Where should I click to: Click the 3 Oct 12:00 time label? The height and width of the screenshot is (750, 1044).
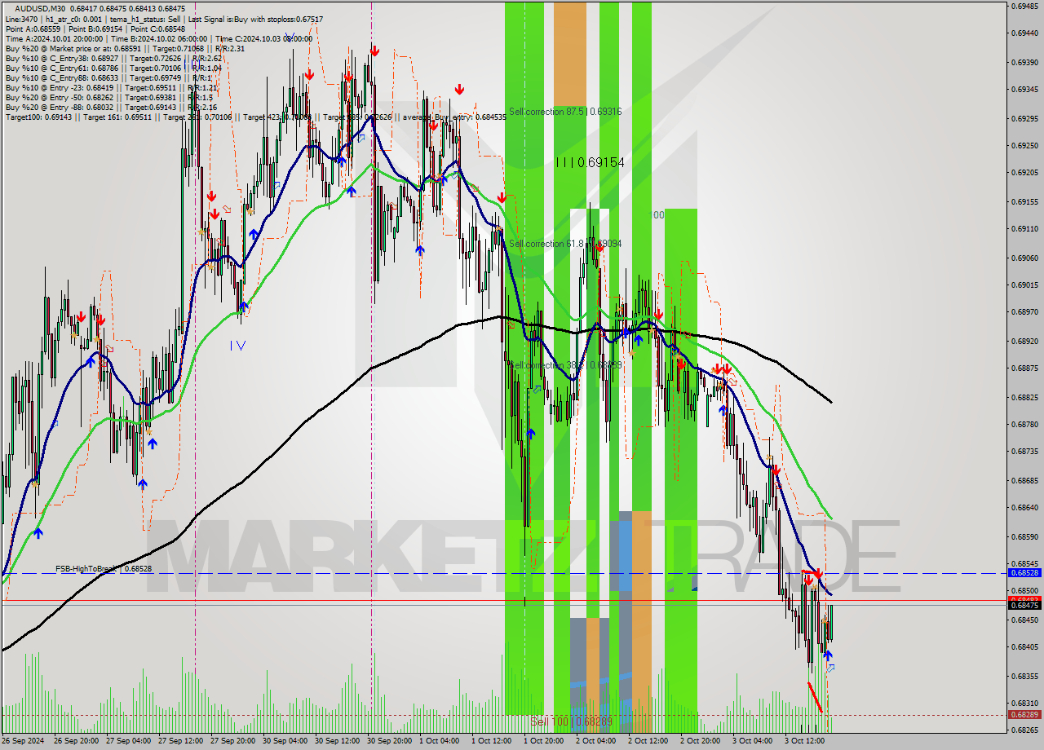(805, 741)
